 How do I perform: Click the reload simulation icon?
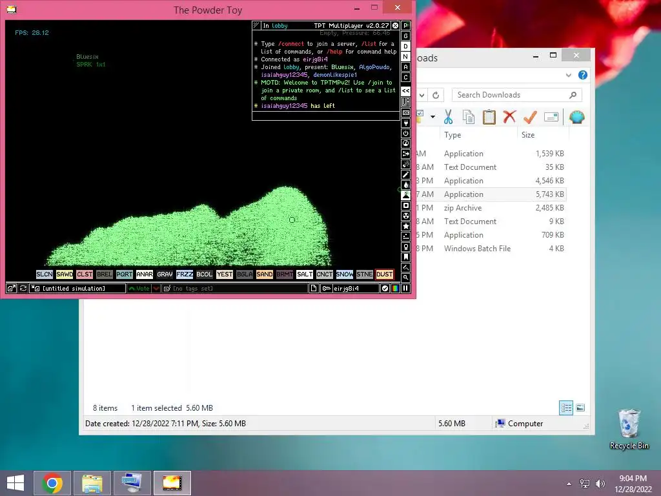(x=23, y=289)
